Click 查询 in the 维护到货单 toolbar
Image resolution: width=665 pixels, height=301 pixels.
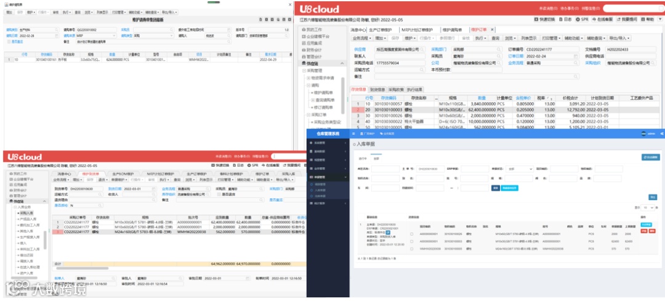tap(177, 180)
